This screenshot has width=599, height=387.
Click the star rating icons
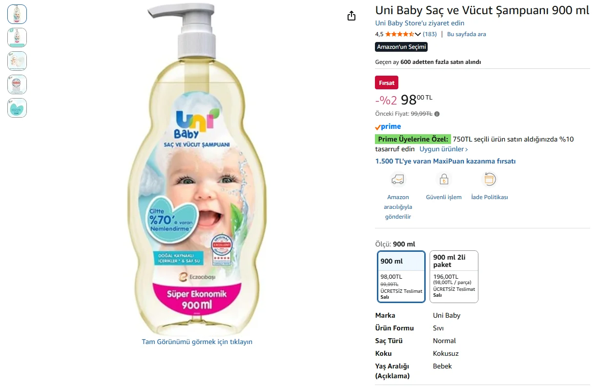click(399, 34)
